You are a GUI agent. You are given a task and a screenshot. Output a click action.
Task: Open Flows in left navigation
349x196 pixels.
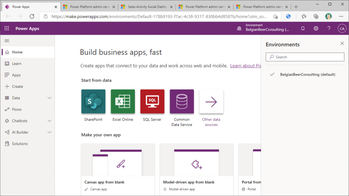pyautogui.click(x=28, y=109)
